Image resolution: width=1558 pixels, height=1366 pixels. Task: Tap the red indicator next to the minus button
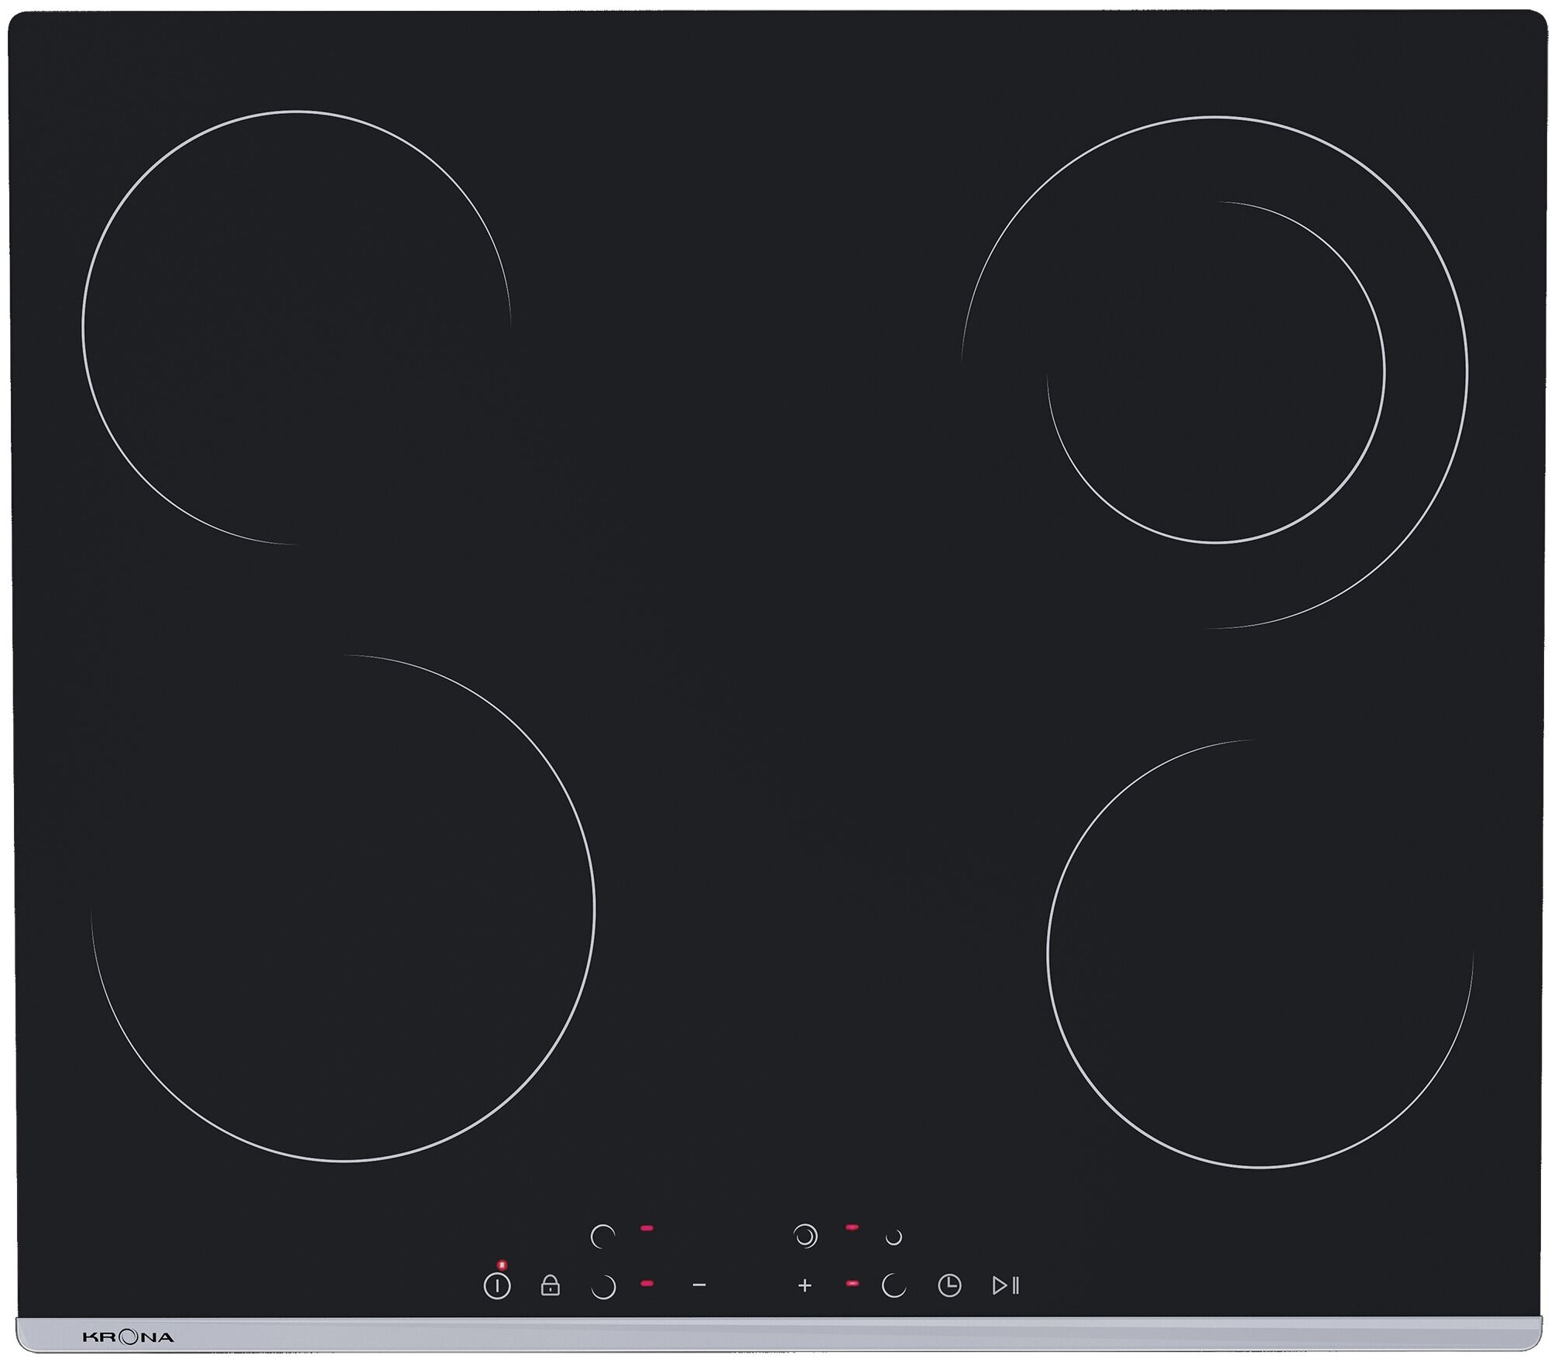pyautogui.click(x=647, y=1283)
